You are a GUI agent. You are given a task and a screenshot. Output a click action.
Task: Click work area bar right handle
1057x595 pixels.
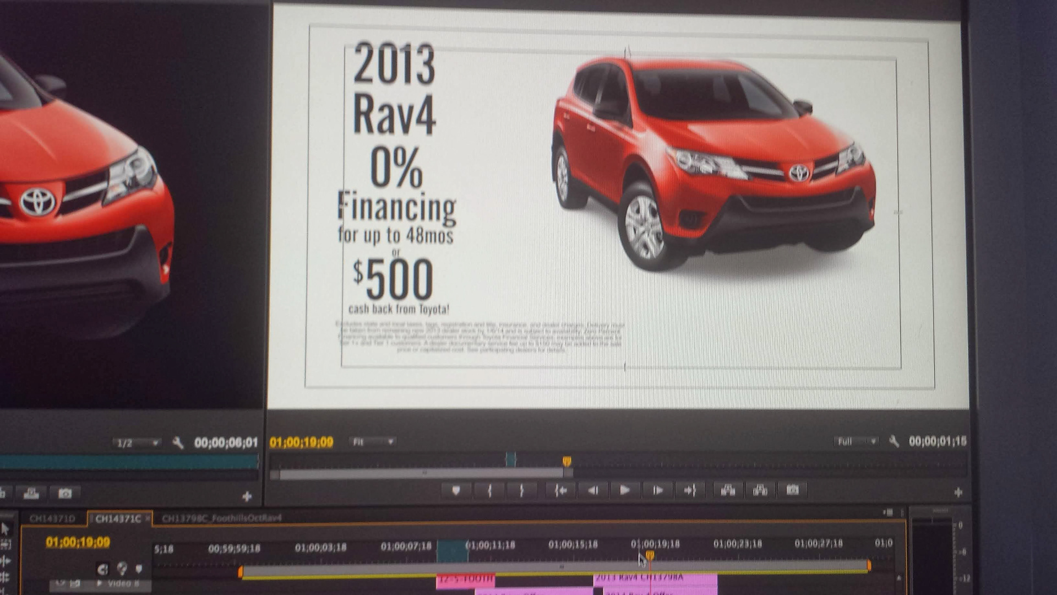click(x=869, y=566)
